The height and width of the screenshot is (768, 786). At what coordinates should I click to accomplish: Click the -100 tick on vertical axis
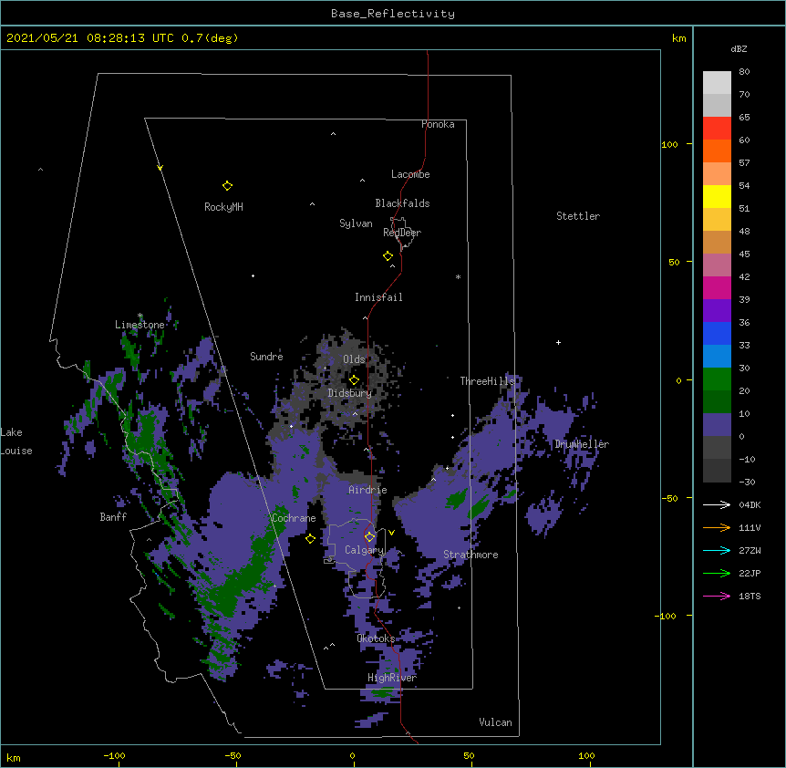666,616
